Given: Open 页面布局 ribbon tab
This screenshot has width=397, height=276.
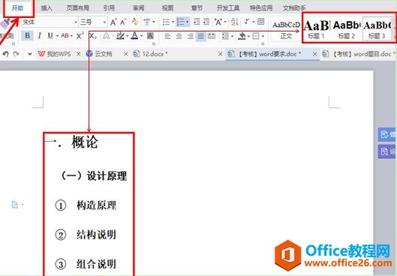Looking at the screenshot, I should 78,8.
